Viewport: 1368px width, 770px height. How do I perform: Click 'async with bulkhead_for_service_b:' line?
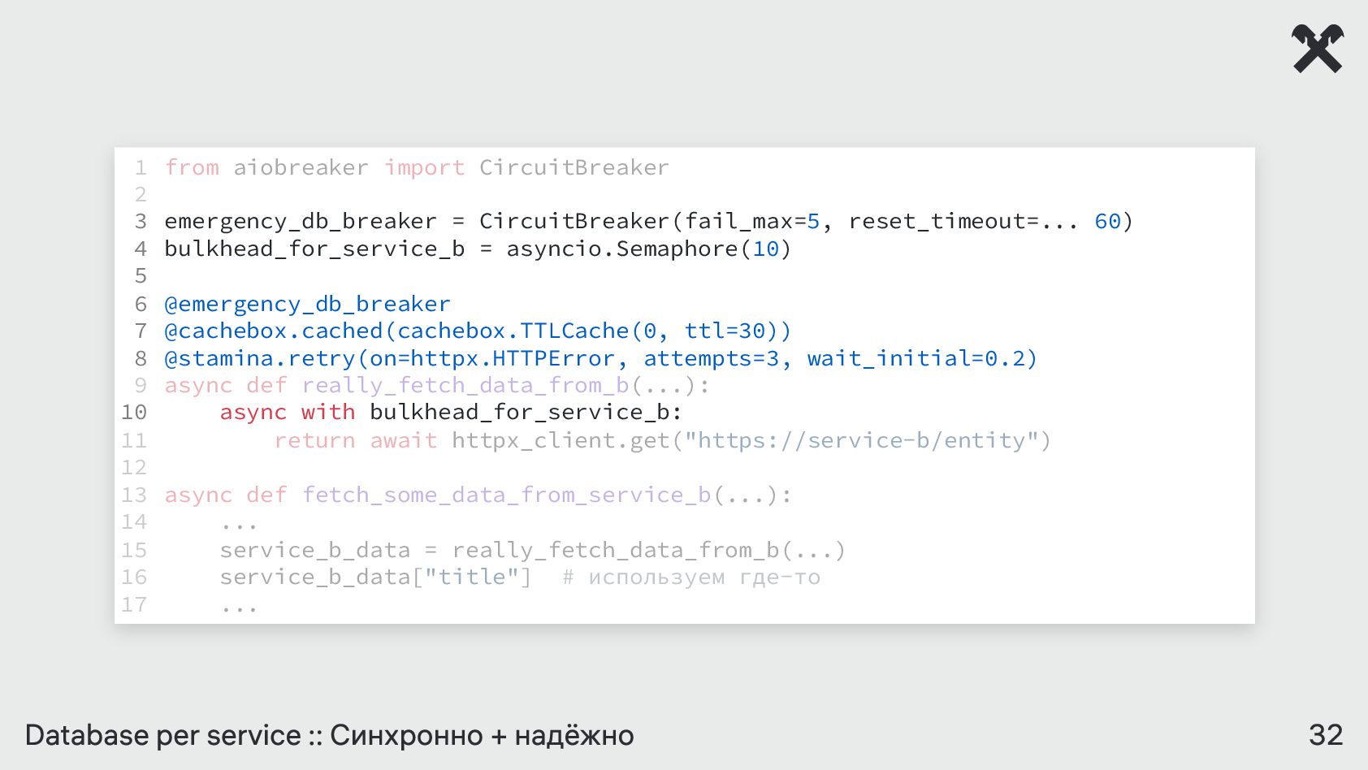pos(451,413)
